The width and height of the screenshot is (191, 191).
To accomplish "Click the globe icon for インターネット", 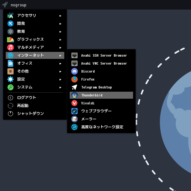I will click(x=11, y=55).
